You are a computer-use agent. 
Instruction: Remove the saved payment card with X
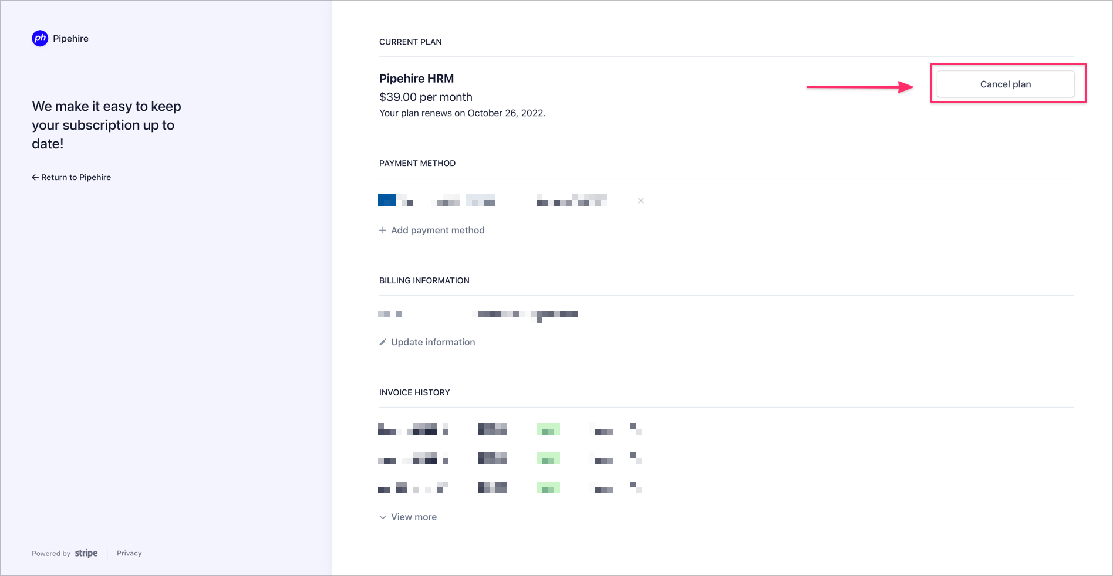click(x=641, y=201)
